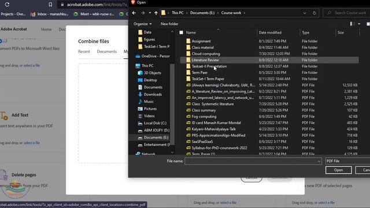Open the Meet bookmark in browser
This screenshot has height=208, width=370.
pos(94,14)
